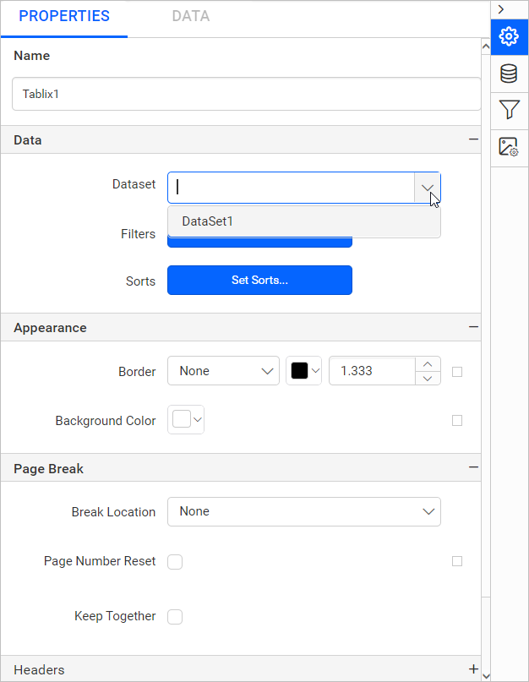This screenshot has width=529, height=682.
Task: Focus the Dataset combo box input
Action: [291, 188]
